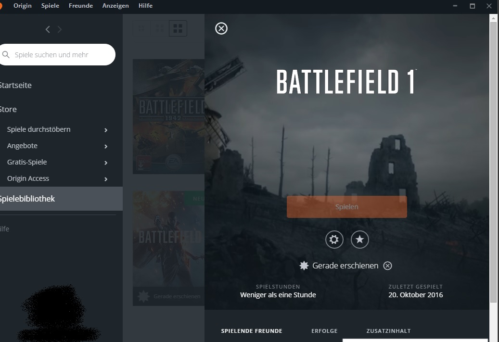Click the scrollbar up arrow
Image resolution: width=499 pixels, height=342 pixels.
coord(493,18)
